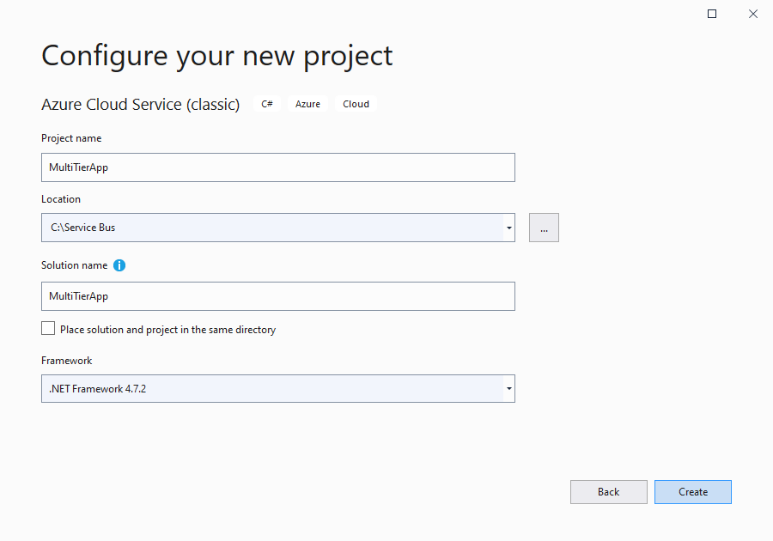Click the Configure your new project heading
773x541 pixels.
(217, 55)
